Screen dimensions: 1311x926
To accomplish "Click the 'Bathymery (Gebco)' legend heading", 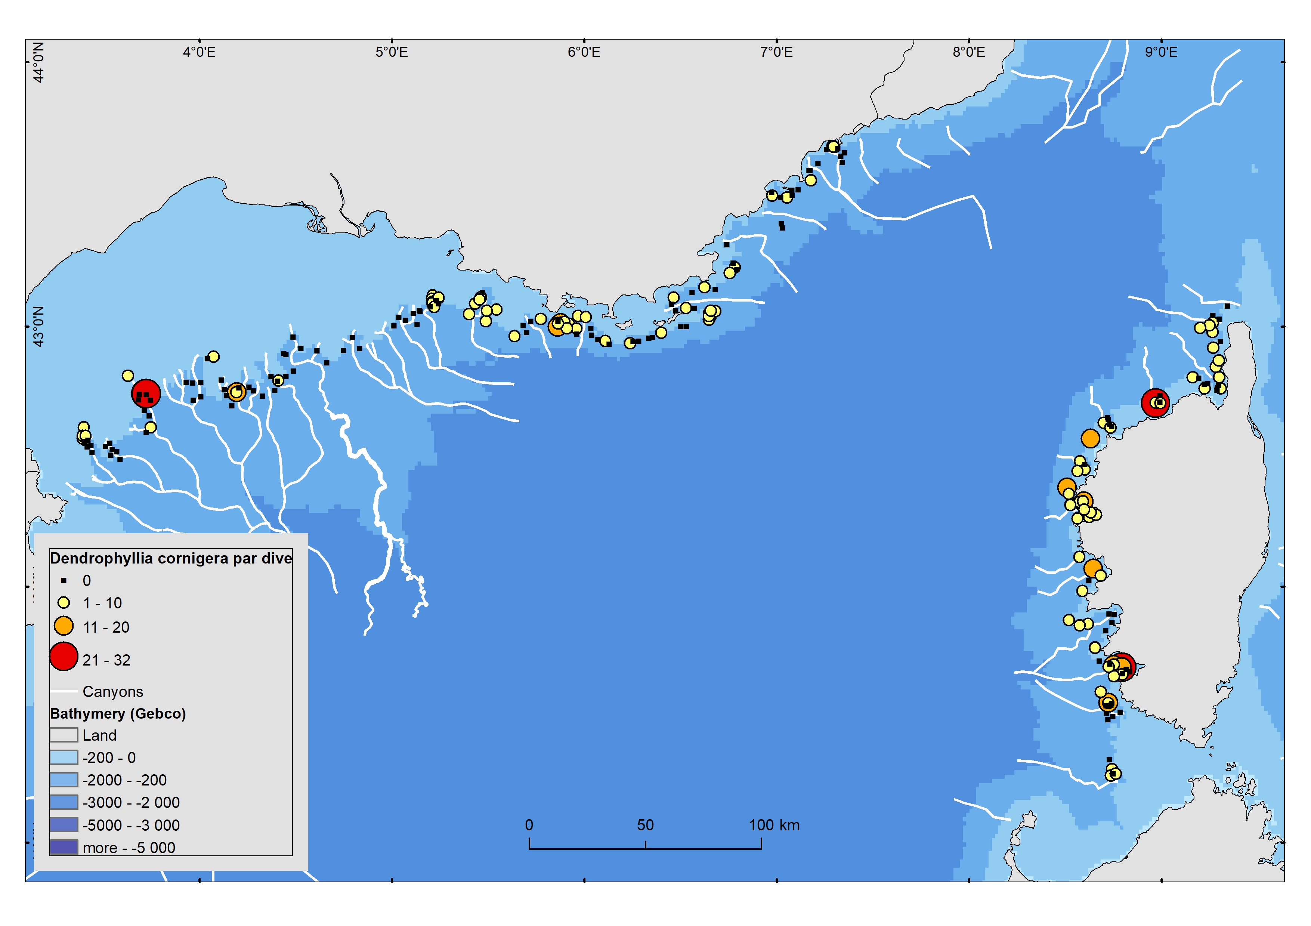I will coord(118,713).
